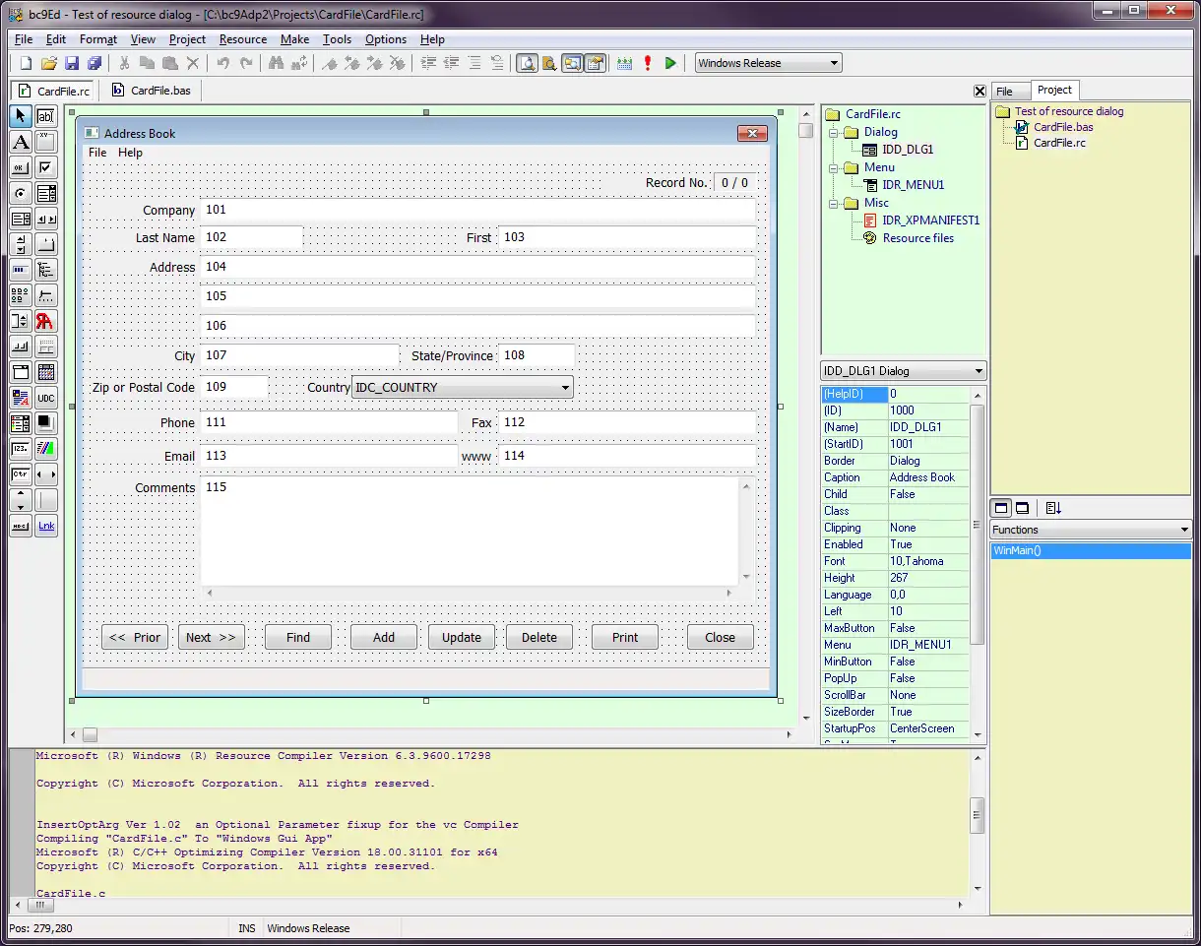Click the Save (single disk) toolbar icon

coord(71,63)
